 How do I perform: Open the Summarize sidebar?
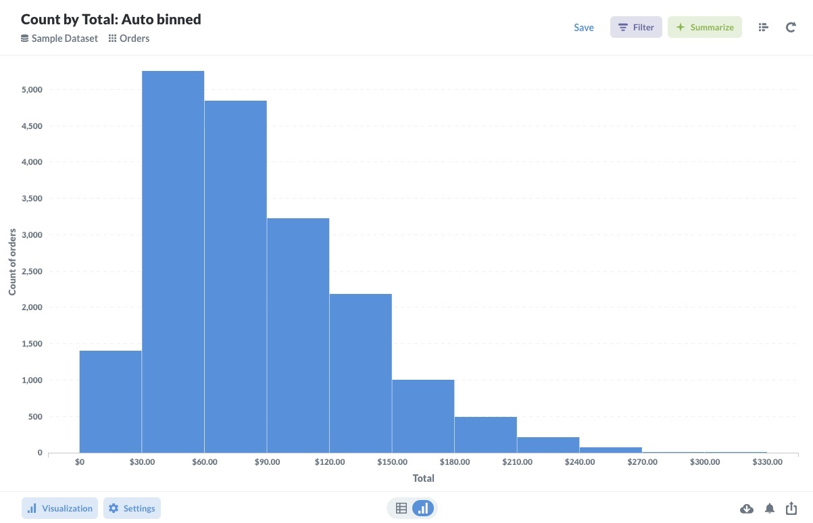click(705, 27)
